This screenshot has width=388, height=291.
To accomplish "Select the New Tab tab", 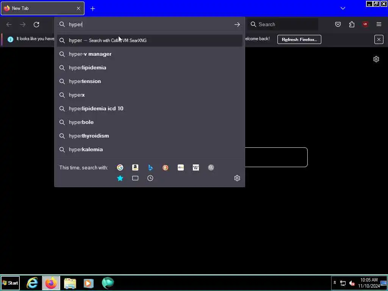I will coord(42,8).
